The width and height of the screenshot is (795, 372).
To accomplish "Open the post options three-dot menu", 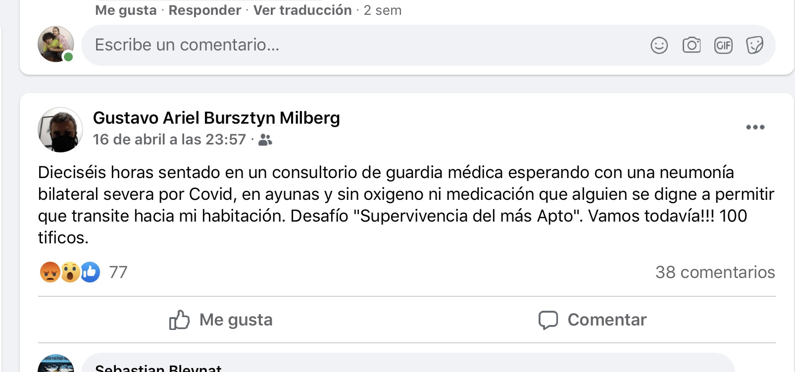I will (x=755, y=128).
